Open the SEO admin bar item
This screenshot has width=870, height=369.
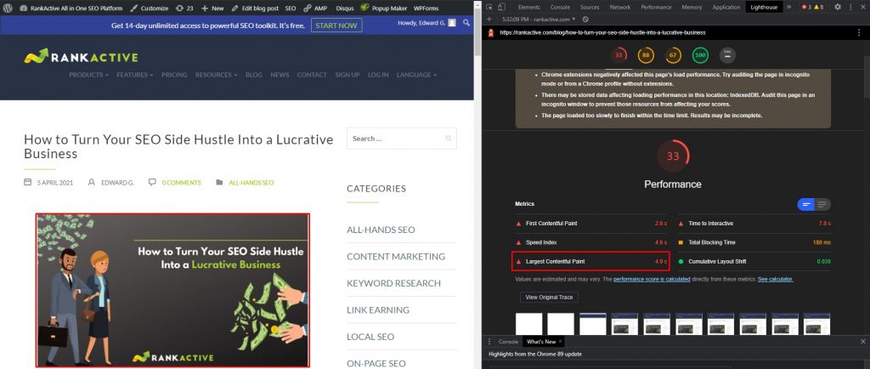291,9
